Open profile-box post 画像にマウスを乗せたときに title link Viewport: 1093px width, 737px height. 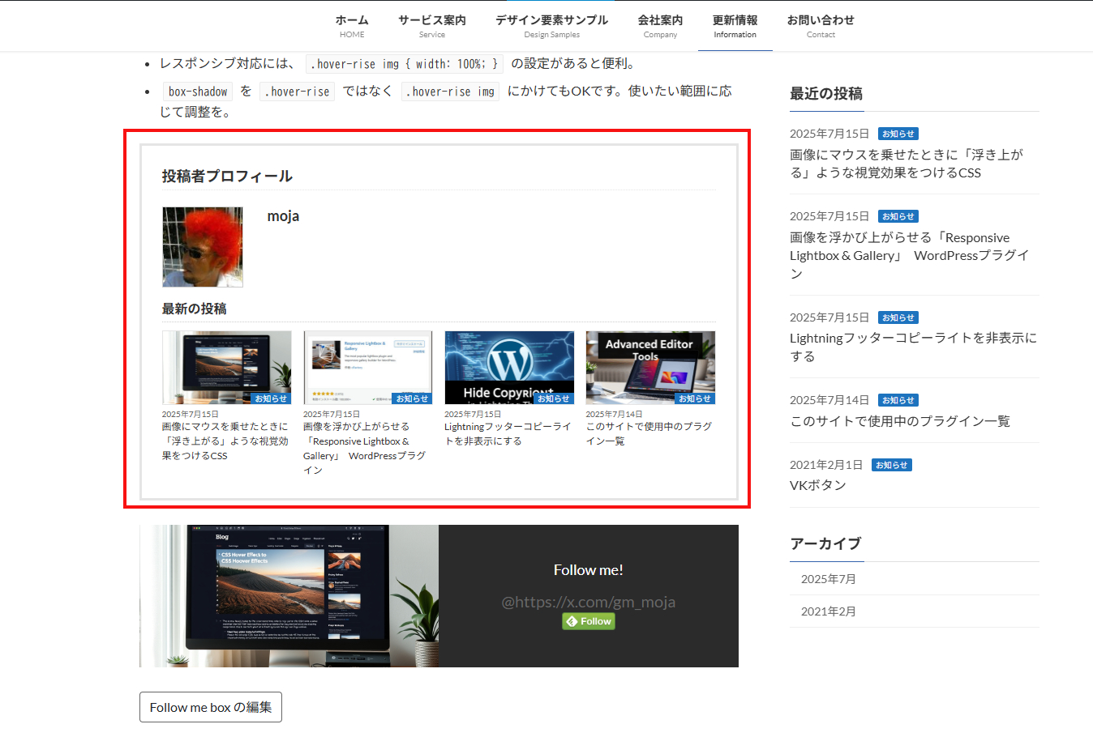pos(225,441)
